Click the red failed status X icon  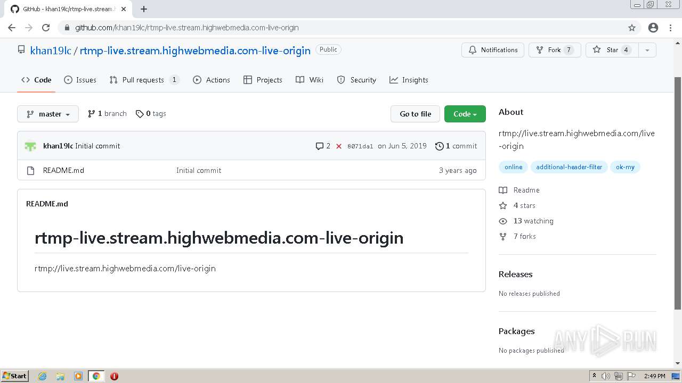click(x=339, y=146)
